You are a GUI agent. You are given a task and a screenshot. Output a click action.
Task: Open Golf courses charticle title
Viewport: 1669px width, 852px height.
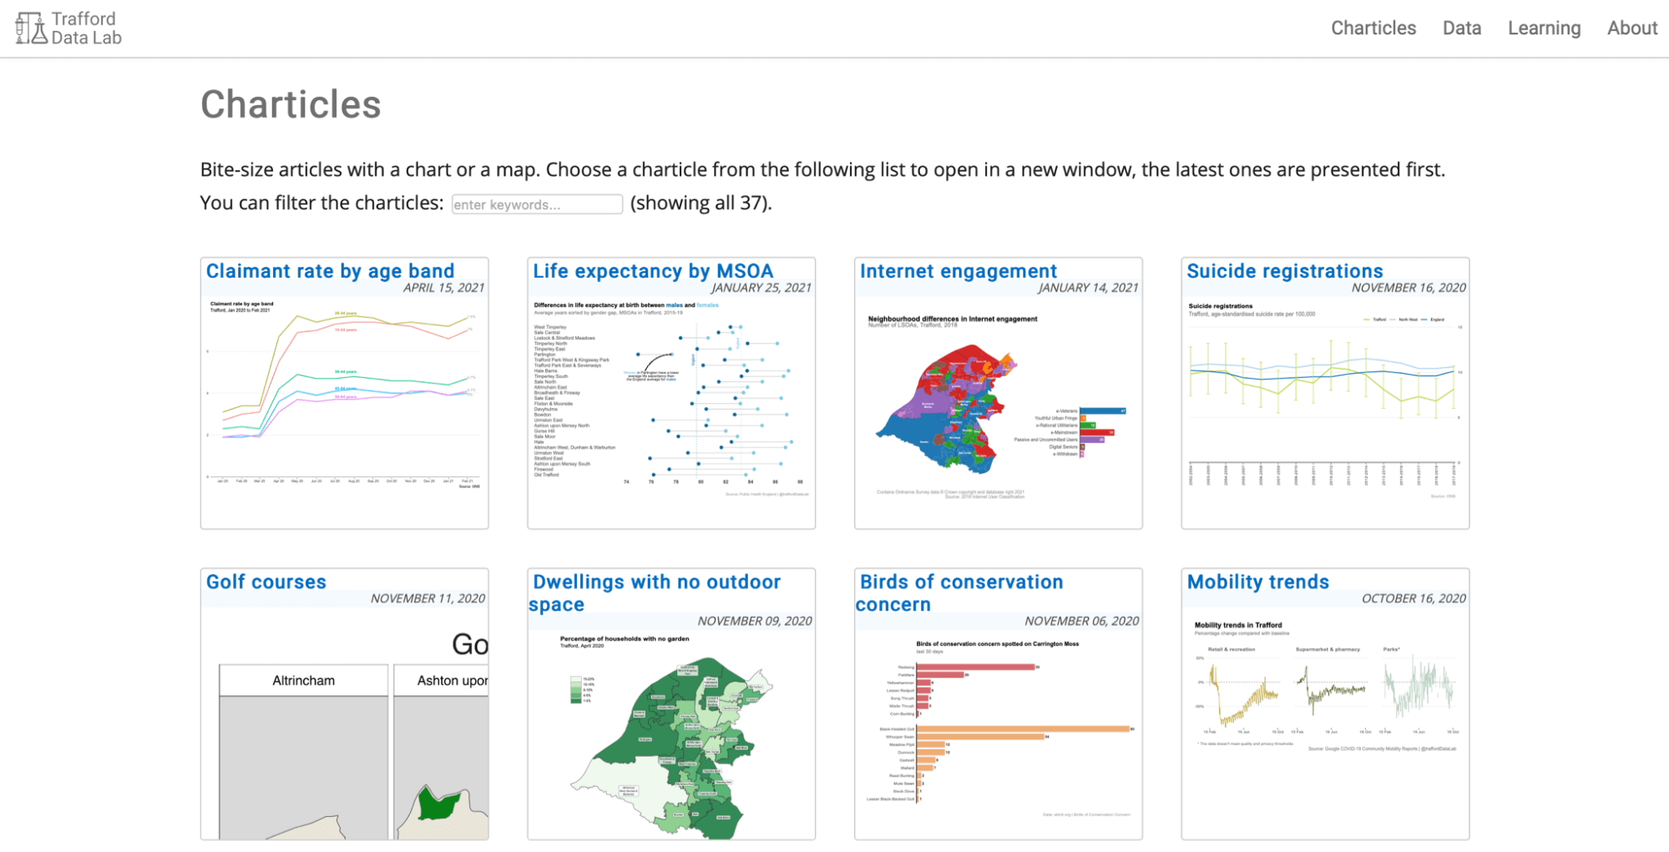[266, 582]
